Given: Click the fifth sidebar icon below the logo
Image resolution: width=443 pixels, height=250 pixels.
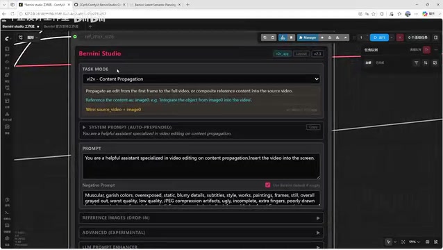Looking at the screenshot, I should pyautogui.click(x=7, y=101).
